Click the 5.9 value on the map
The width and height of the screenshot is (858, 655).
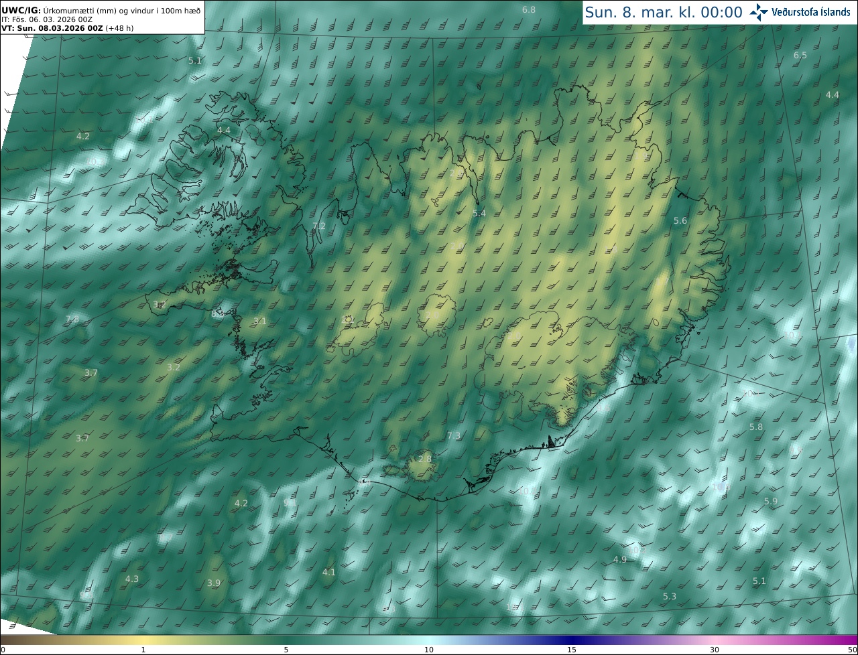coord(771,501)
